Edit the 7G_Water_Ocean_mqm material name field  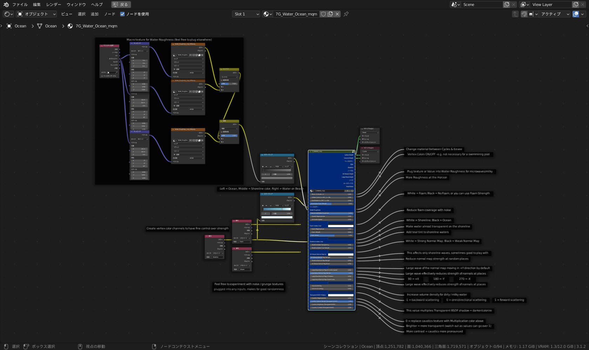click(296, 14)
